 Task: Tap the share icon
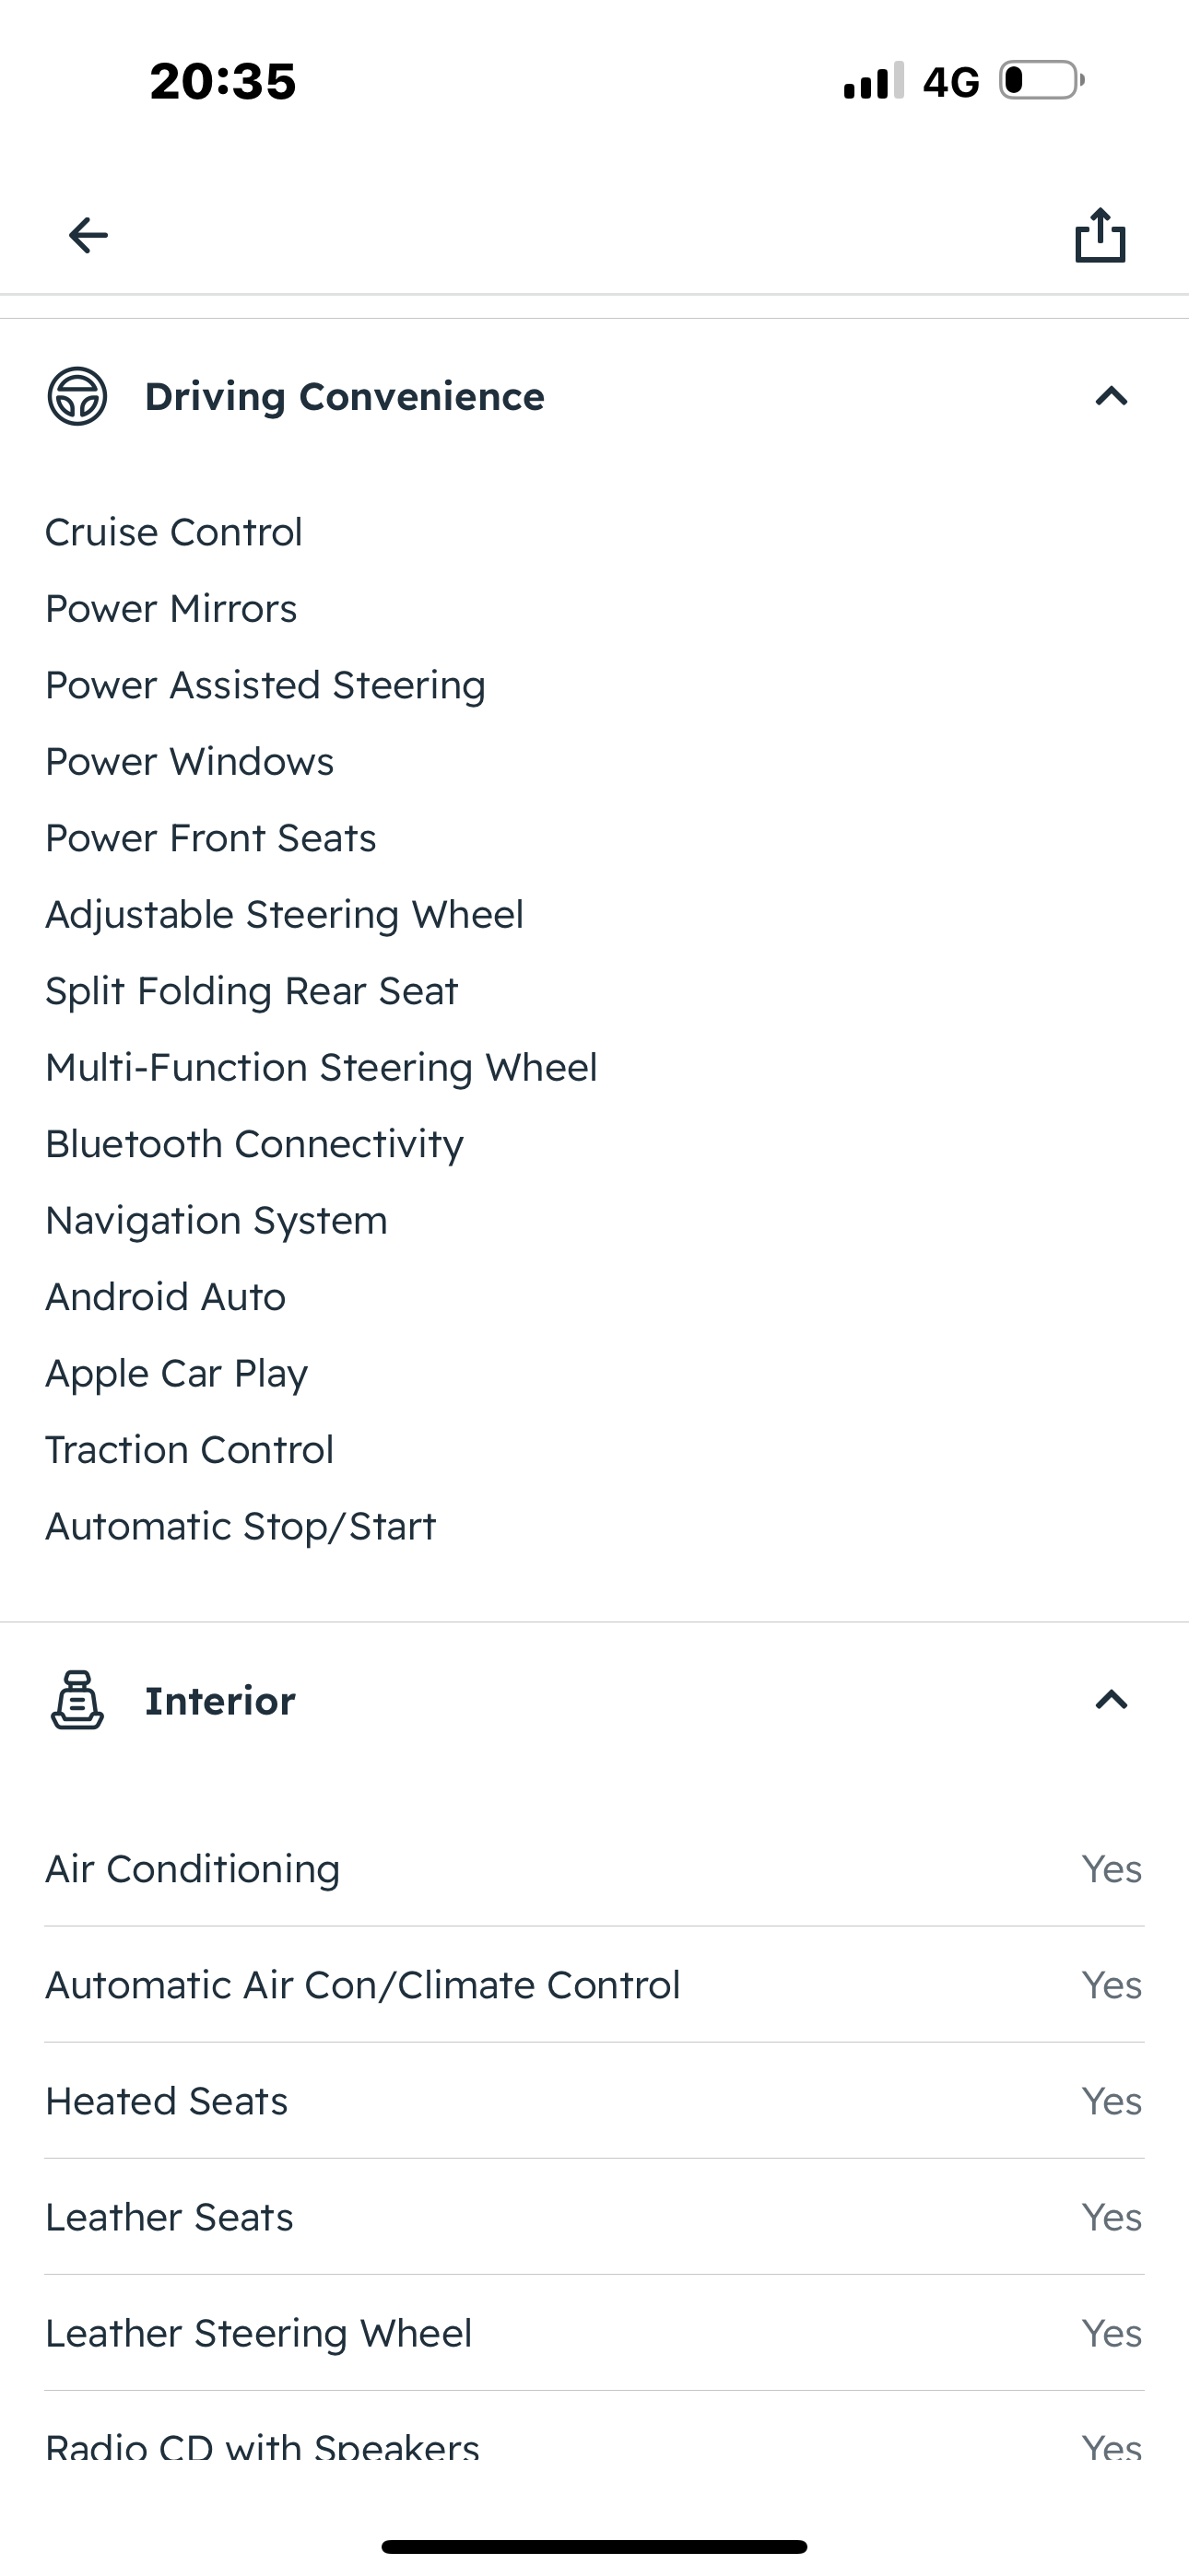click(1100, 236)
